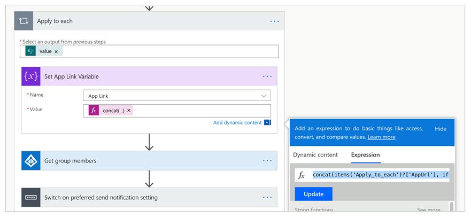Image resolution: width=471 pixels, height=218 pixels.
Task: Hide the expression helper panel
Action: click(440, 129)
